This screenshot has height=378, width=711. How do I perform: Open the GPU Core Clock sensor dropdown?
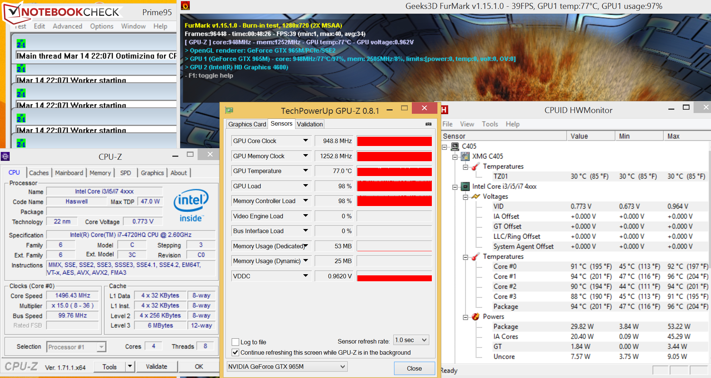point(305,141)
